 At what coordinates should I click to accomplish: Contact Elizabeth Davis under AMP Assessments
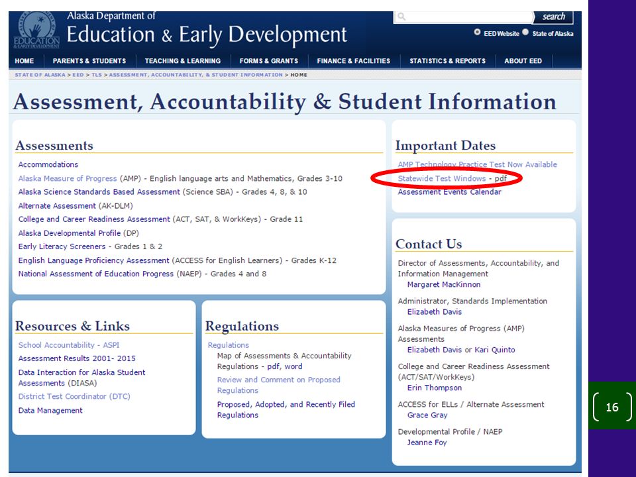[435, 350]
